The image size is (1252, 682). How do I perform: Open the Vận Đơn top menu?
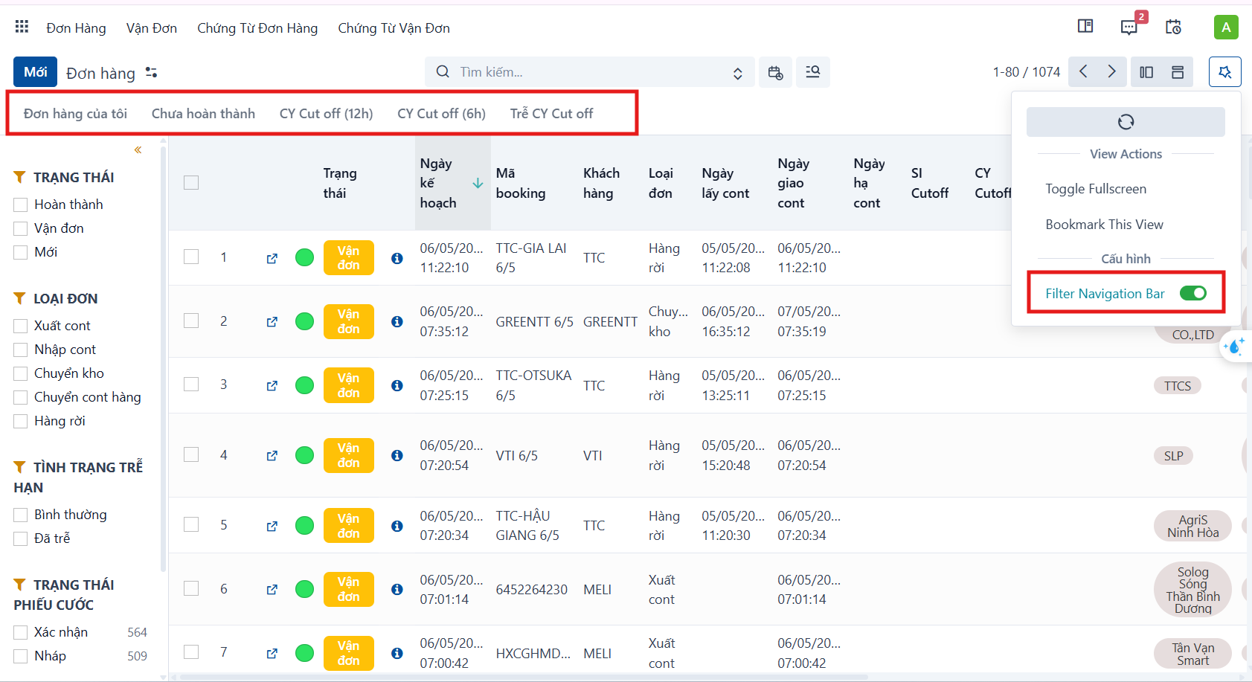(x=152, y=28)
